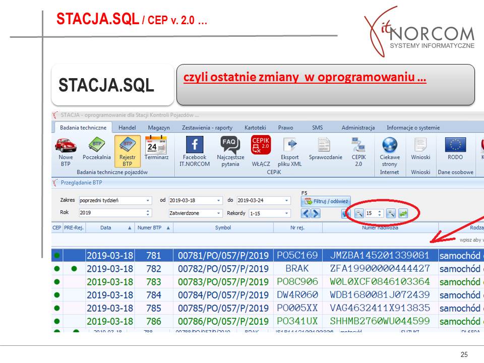Open Nowe BTP red car icon
Viewport: 484px width, 363px height.
[x=66, y=145]
